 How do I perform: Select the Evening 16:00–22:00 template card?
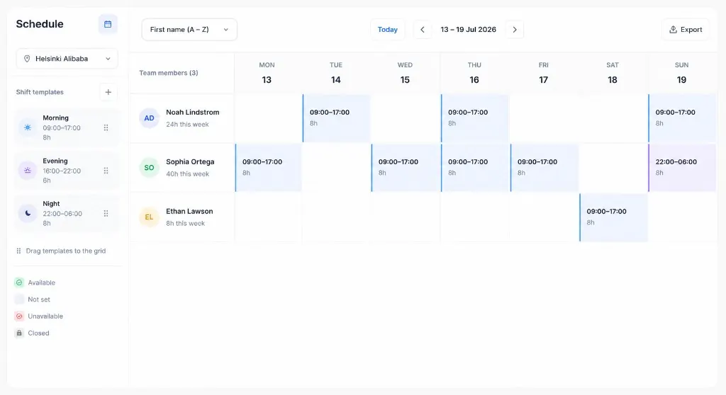[x=67, y=171]
